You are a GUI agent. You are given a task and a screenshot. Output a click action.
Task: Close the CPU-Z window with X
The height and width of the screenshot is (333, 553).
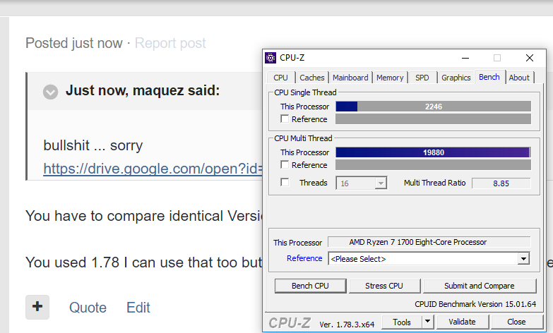point(530,58)
